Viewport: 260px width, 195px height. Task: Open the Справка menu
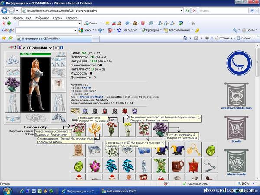click(72, 18)
